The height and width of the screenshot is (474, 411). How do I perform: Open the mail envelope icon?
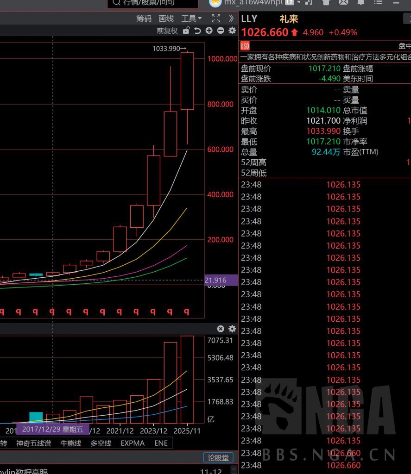(x=343, y=2)
